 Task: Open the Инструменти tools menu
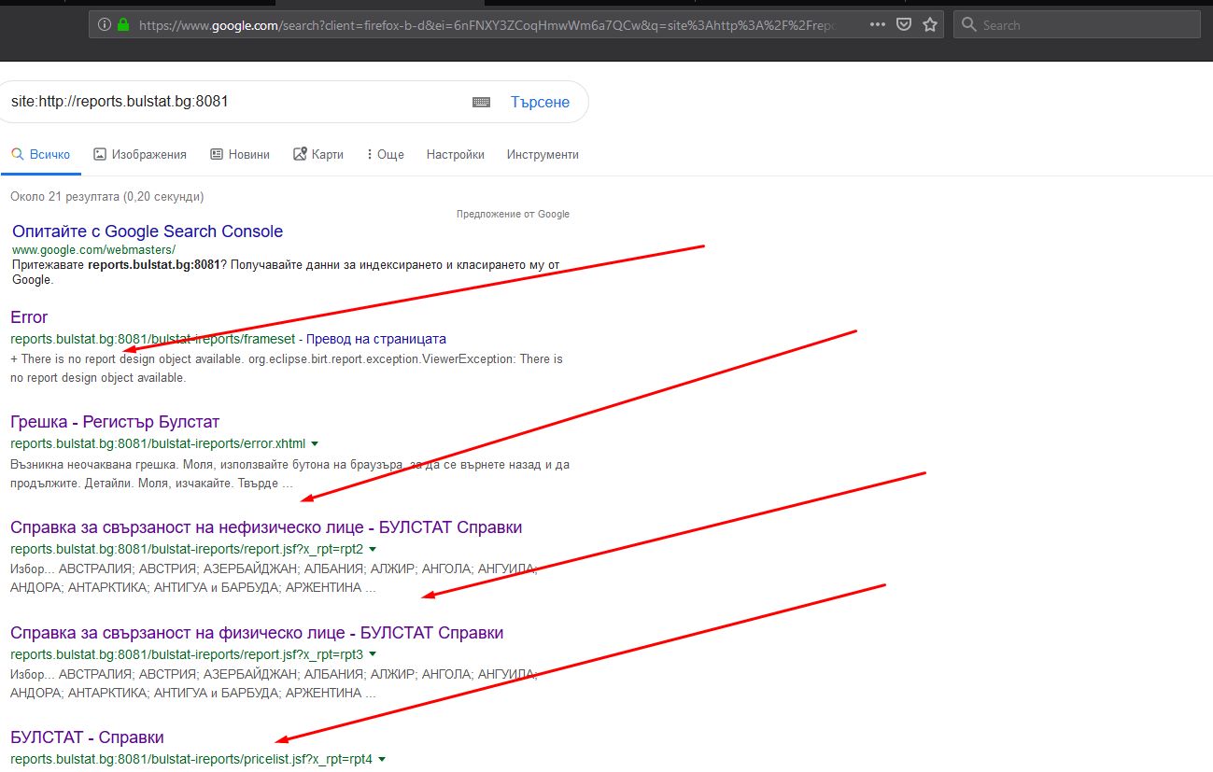[x=543, y=155]
